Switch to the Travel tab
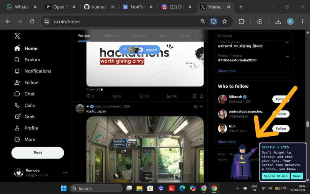310x194 pixels. pyautogui.click(x=184, y=36)
